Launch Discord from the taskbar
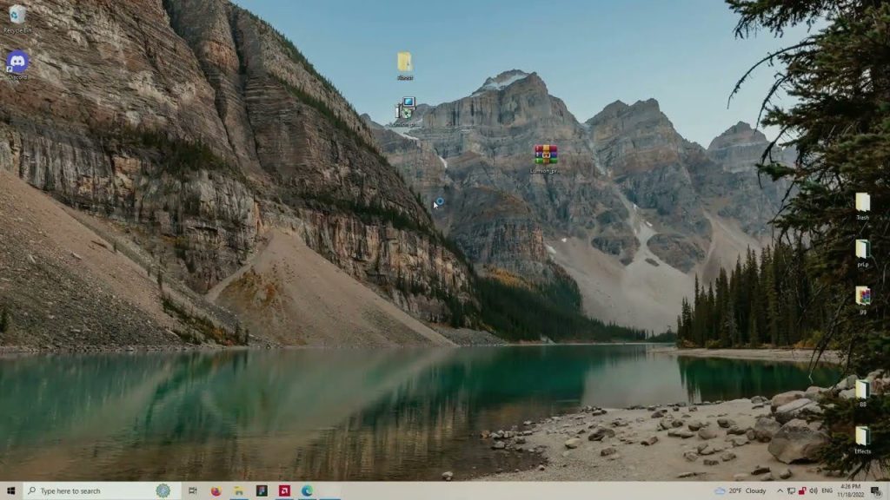This screenshot has height=500, width=890. click(x=261, y=491)
